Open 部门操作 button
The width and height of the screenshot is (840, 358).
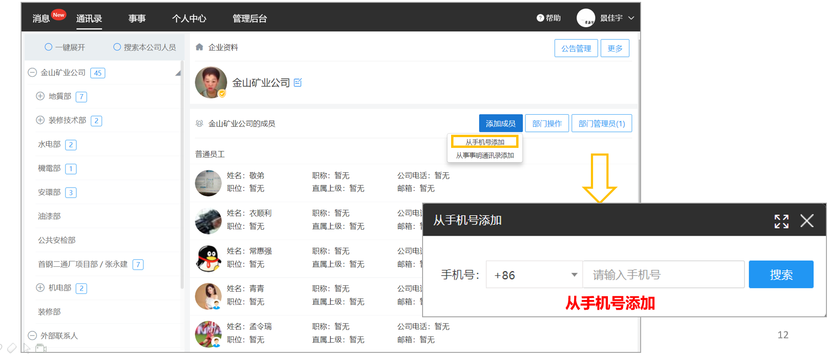[x=547, y=124]
